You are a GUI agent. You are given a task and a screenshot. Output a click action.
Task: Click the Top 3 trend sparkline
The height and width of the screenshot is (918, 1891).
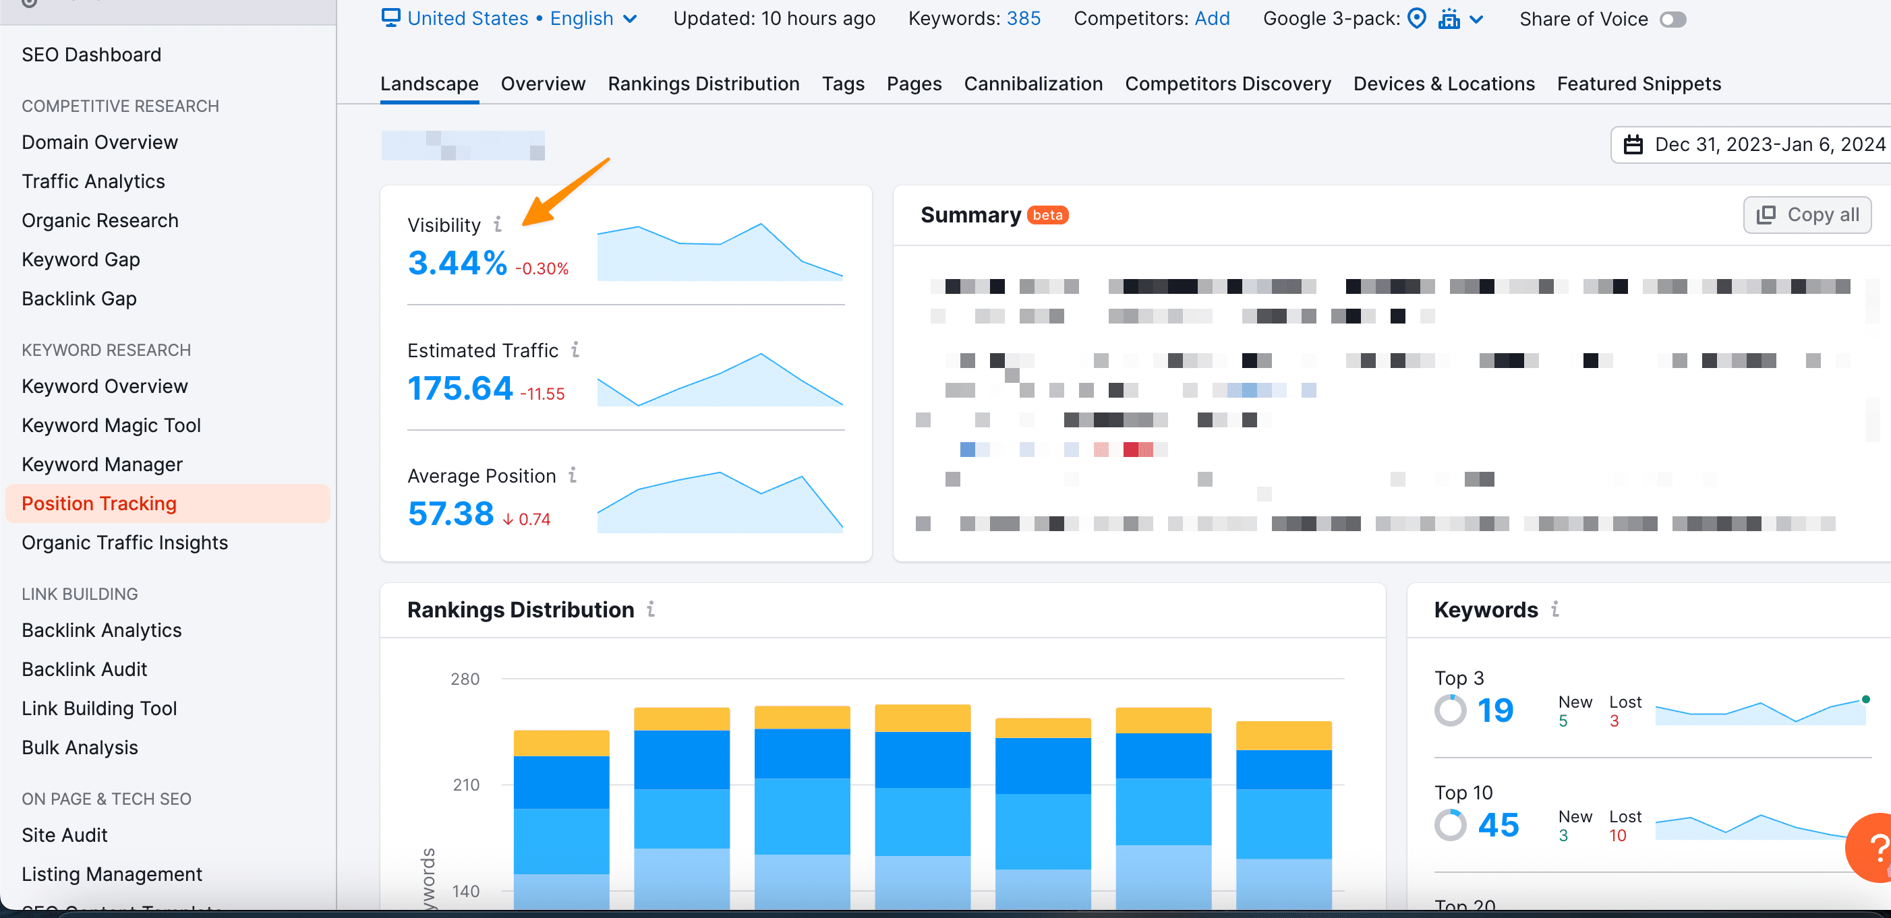point(1760,711)
